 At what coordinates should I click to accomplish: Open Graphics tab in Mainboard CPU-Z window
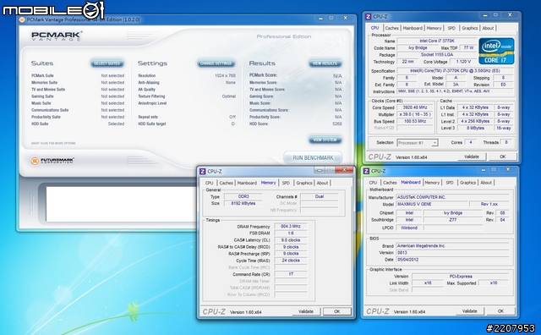[x=467, y=183]
